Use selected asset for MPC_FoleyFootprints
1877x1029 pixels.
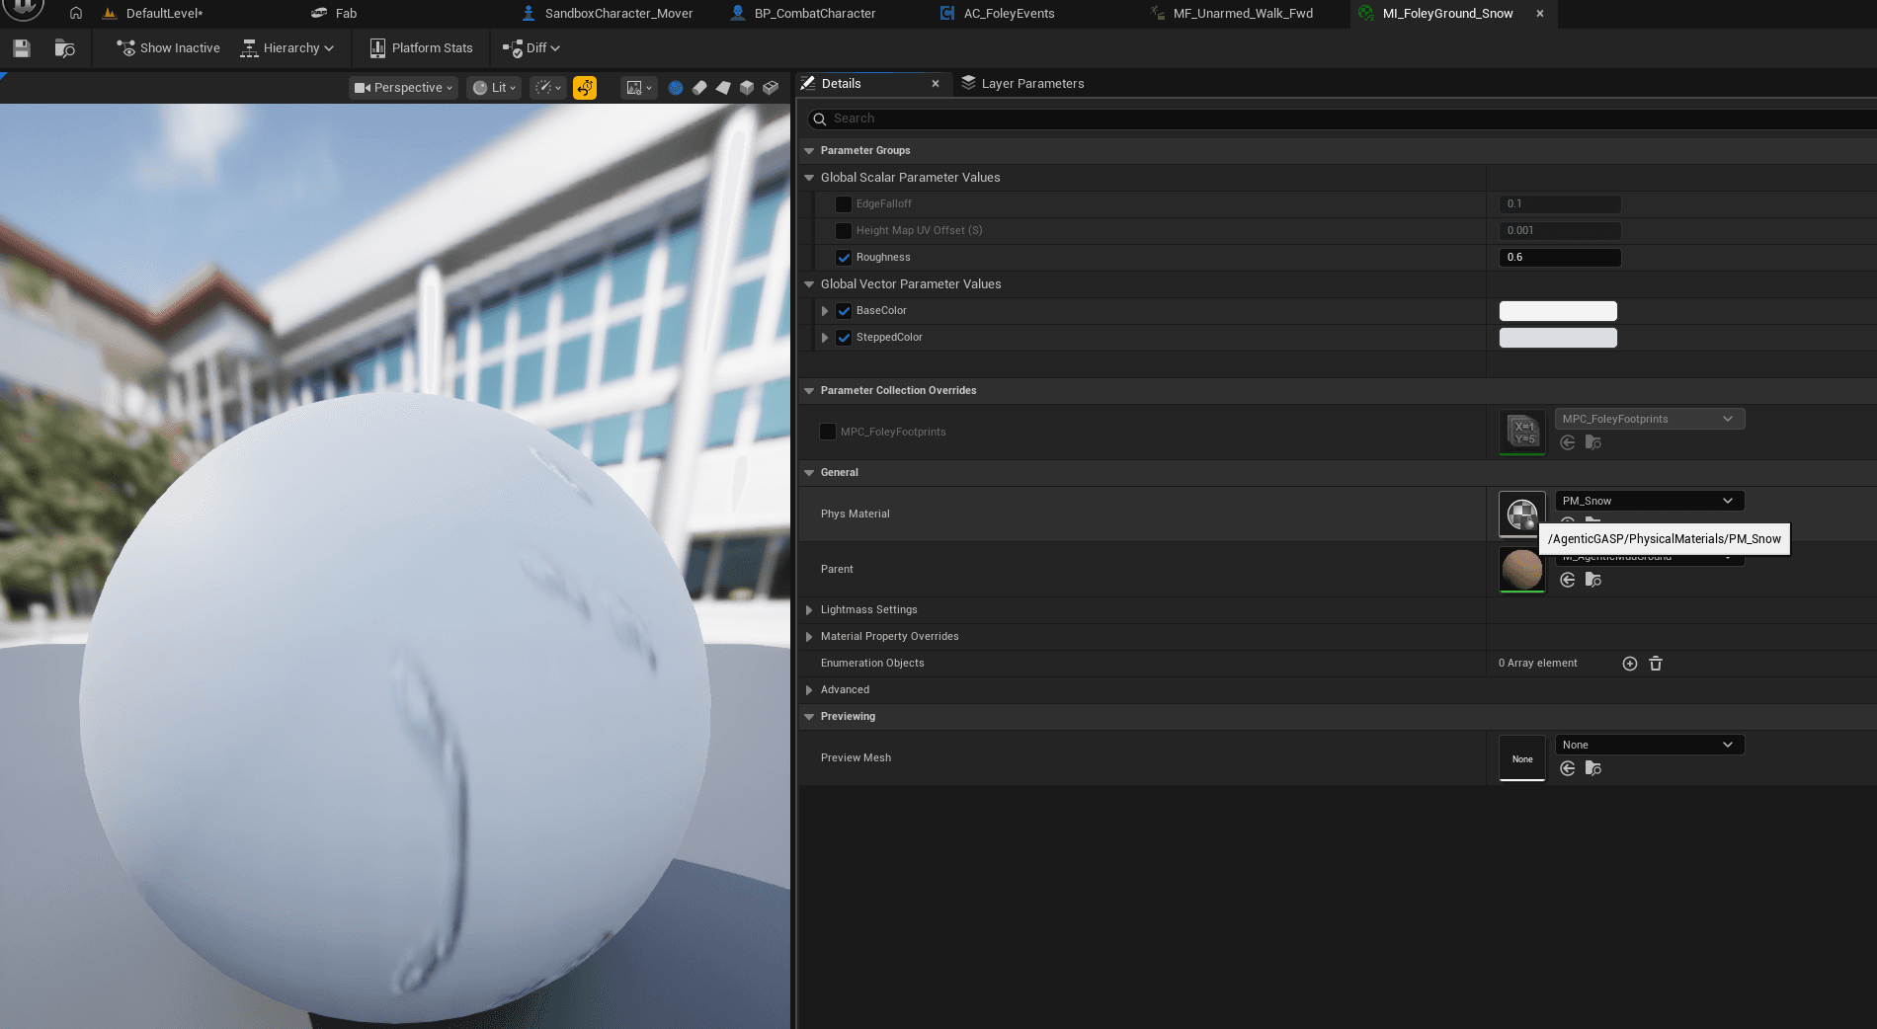pyautogui.click(x=1568, y=442)
